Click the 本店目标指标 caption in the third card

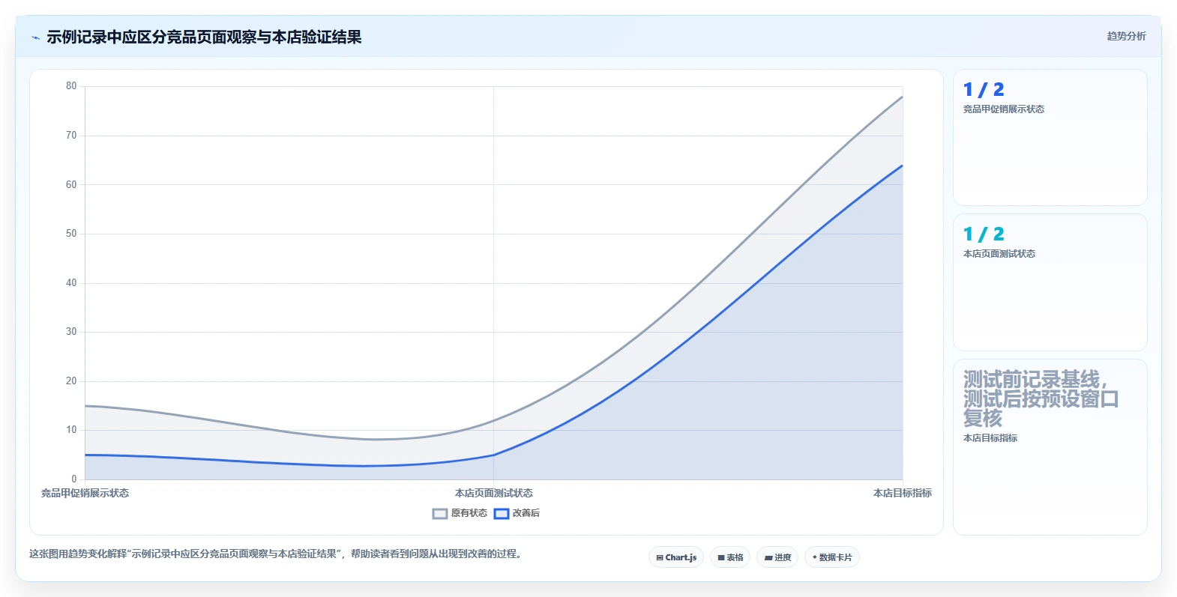990,438
